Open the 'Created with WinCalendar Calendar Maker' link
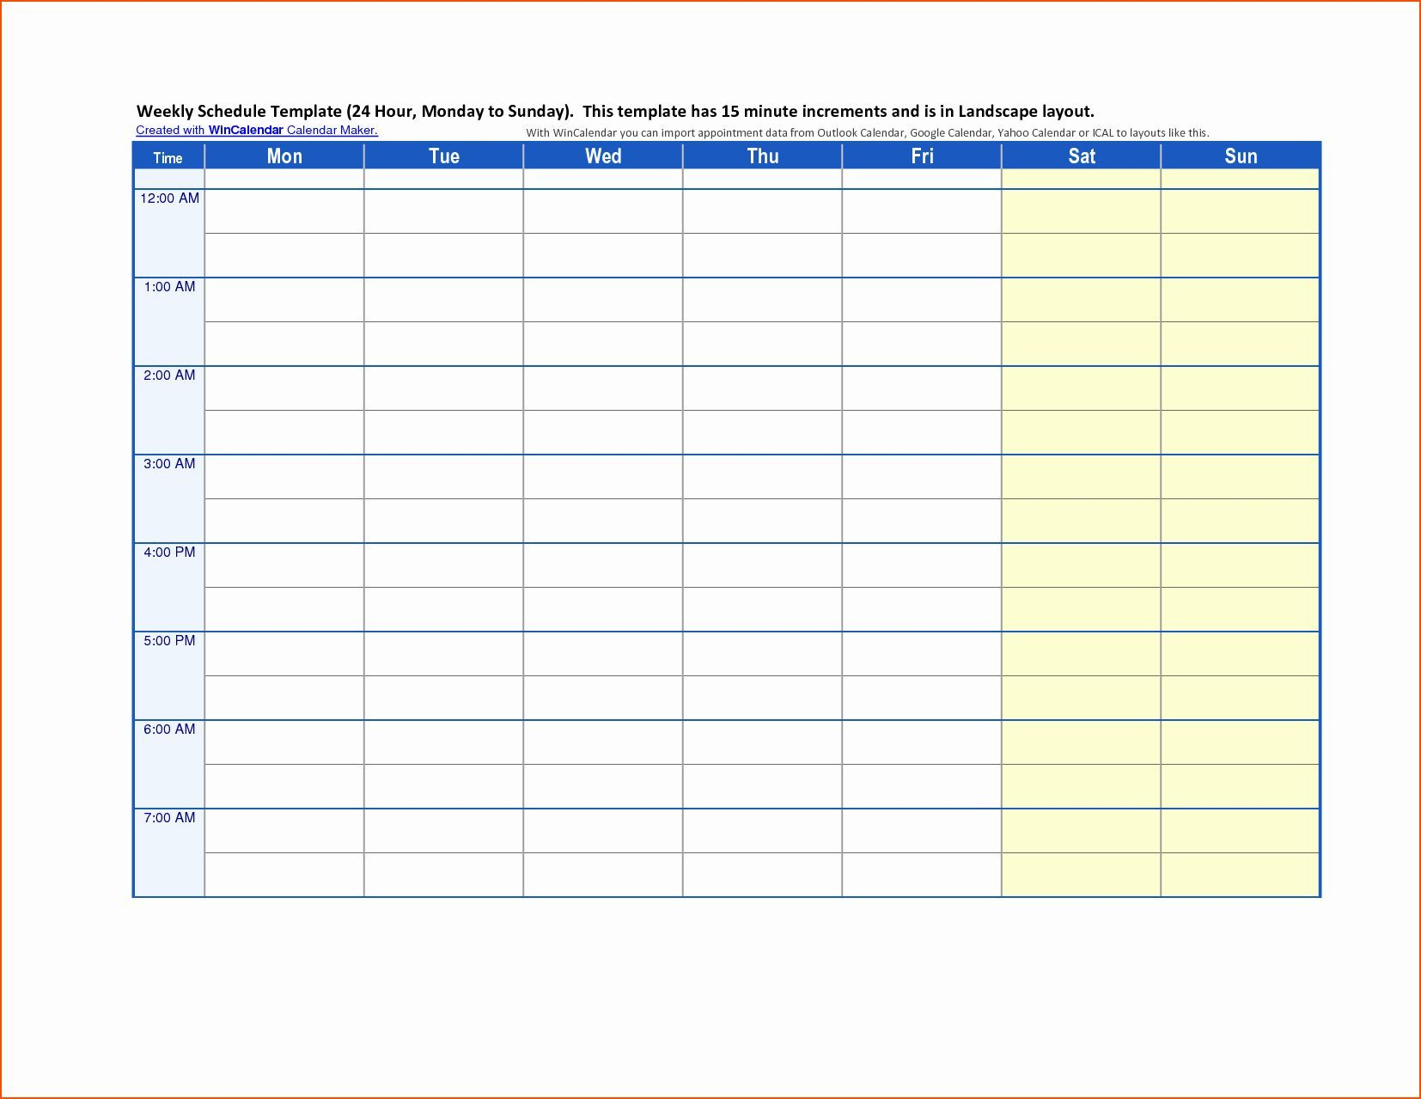The height and width of the screenshot is (1099, 1421). 257,131
